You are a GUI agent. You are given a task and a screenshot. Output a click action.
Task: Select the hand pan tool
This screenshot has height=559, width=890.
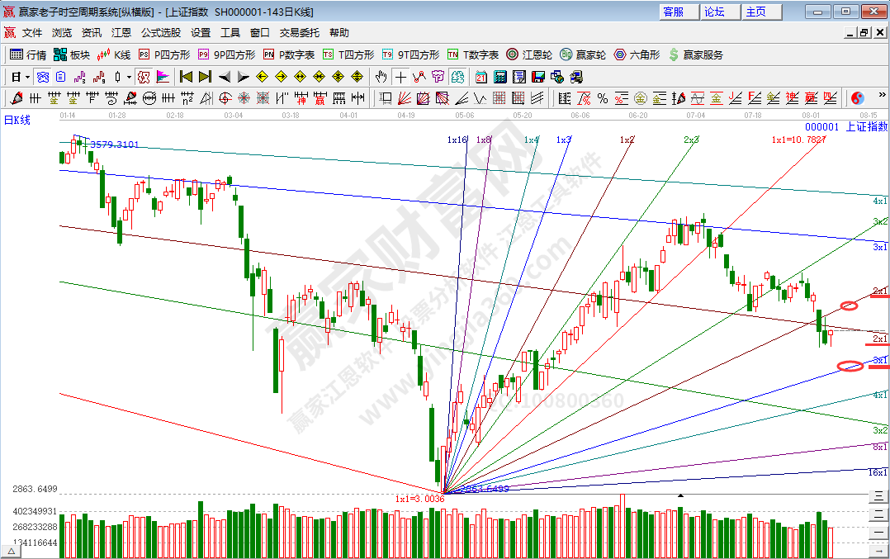click(x=381, y=77)
